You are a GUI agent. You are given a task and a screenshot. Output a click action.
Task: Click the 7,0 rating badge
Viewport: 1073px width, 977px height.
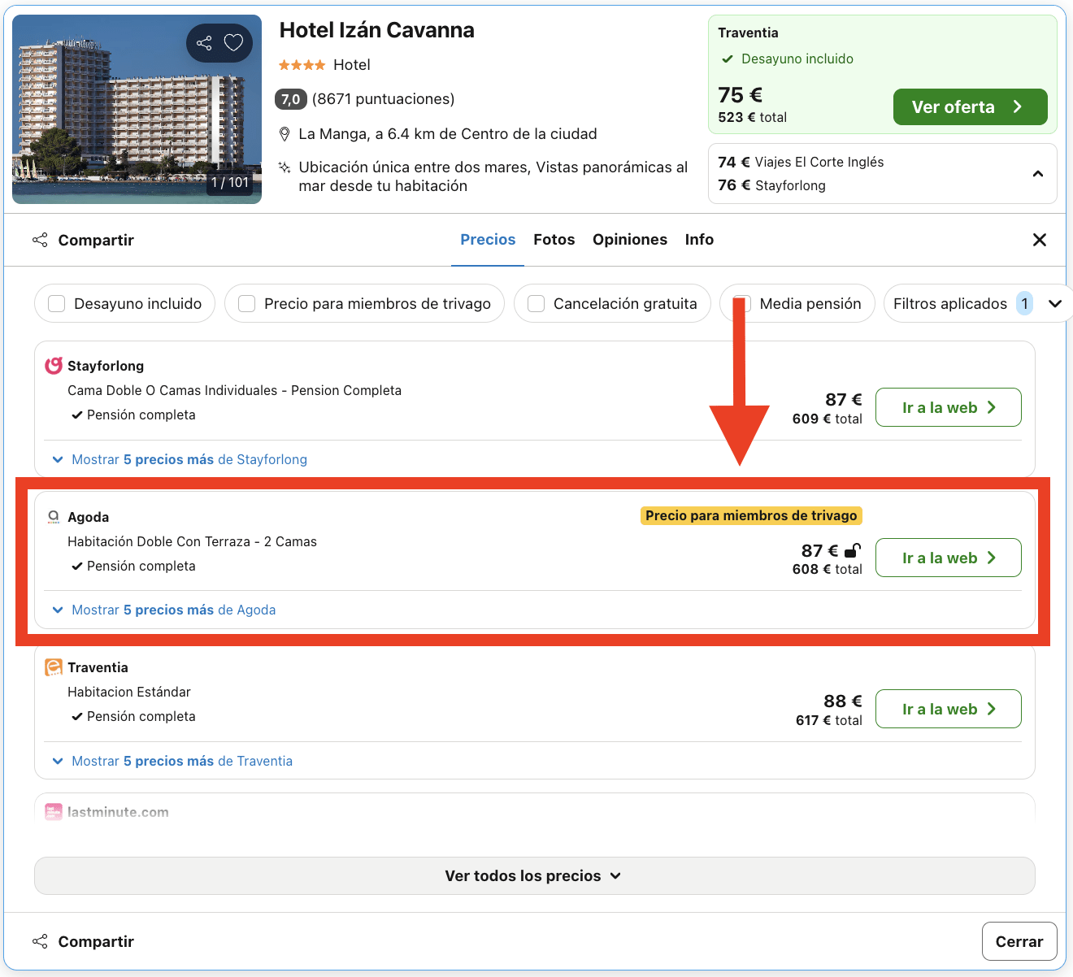pyautogui.click(x=290, y=99)
